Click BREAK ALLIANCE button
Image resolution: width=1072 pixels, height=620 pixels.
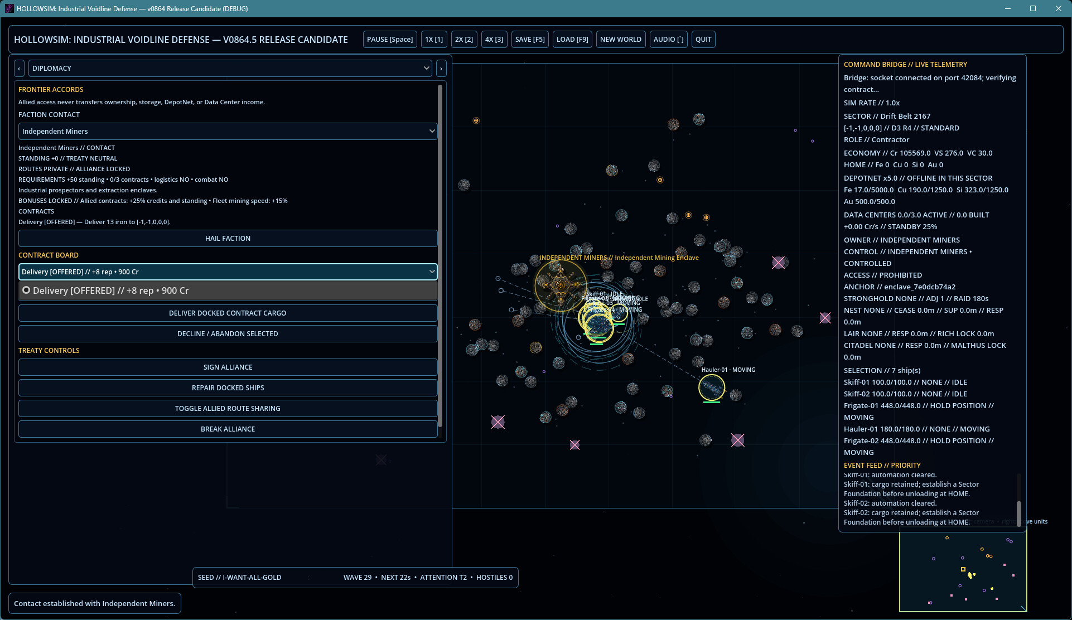[228, 429]
